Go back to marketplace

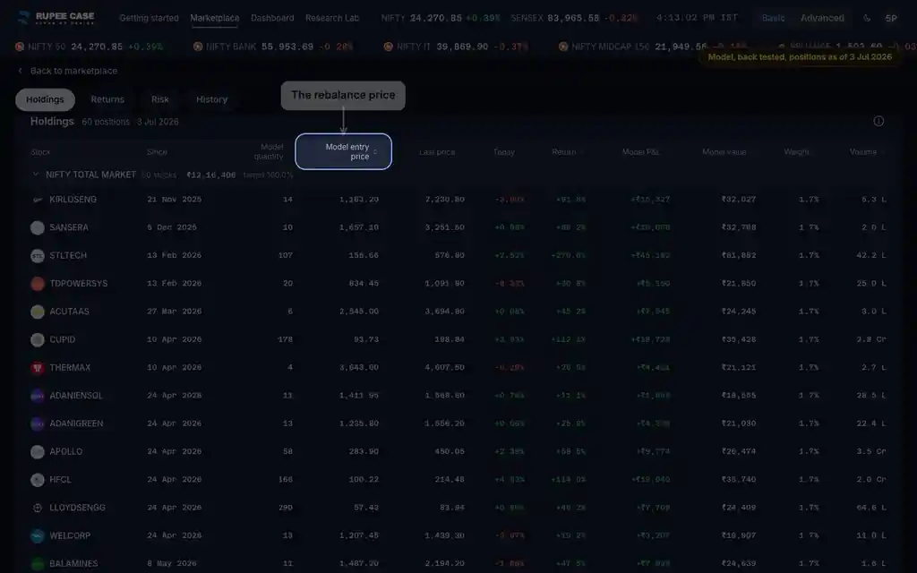coord(67,71)
